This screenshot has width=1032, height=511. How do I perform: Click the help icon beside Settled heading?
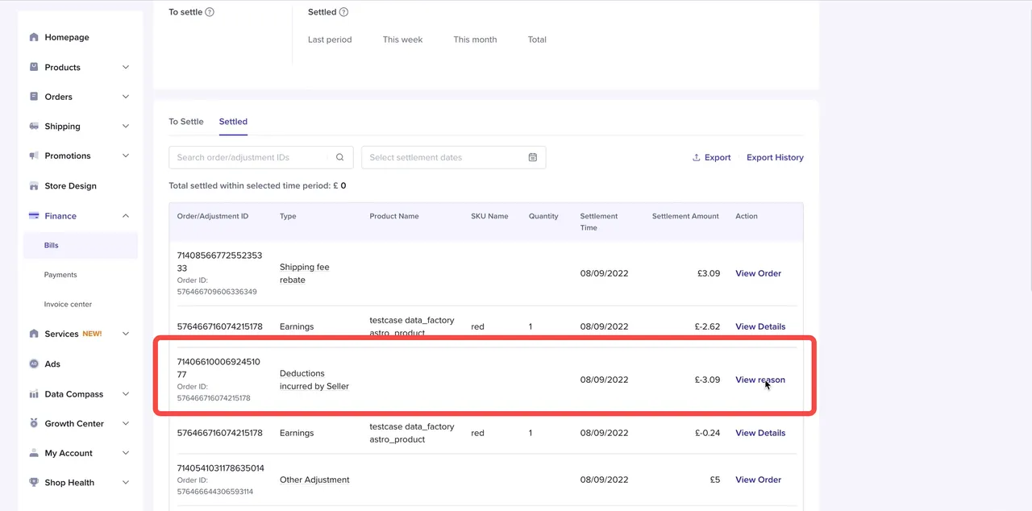tap(344, 12)
